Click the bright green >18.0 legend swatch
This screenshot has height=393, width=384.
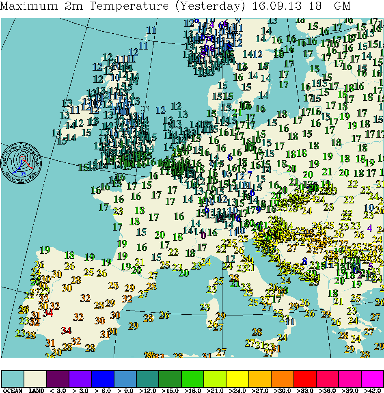[x=192, y=378]
